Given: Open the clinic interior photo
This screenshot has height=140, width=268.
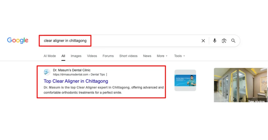Looking at the screenshot, I should 241,85.
